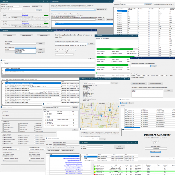Maximize the SSL Monitor window
This screenshot has width=175, height=175.
click(x=132, y=142)
